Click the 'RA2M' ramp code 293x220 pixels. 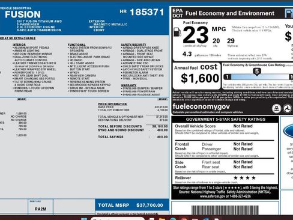click(x=40, y=209)
